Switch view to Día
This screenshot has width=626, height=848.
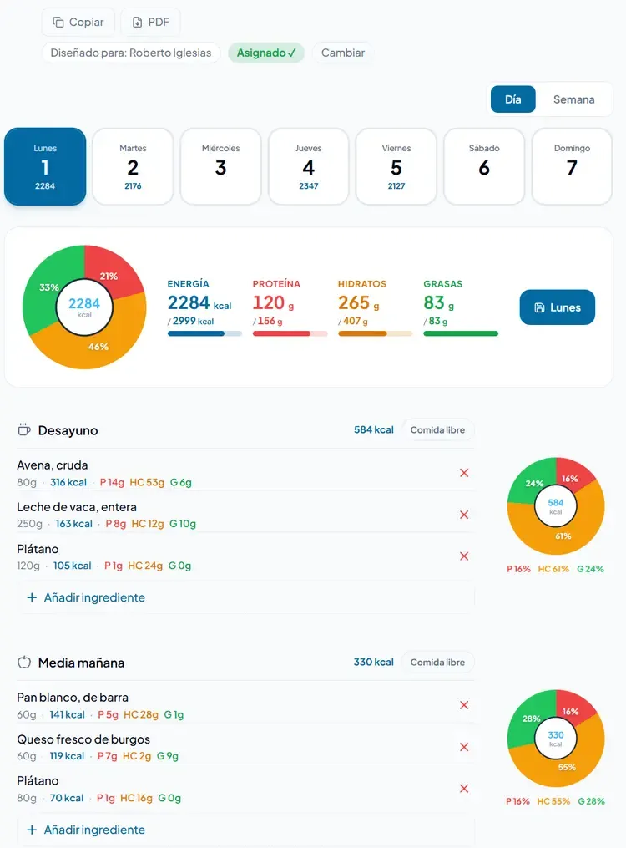click(513, 99)
